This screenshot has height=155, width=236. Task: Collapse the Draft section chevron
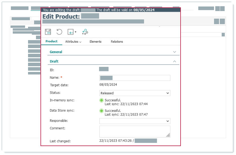click(x=174, y=61)
